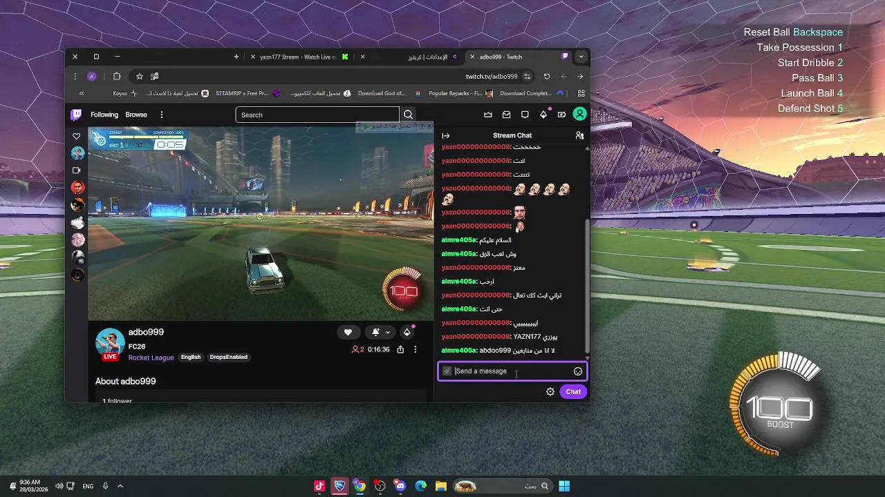Focus the Twitch Search field

click(x=317, y=115)
